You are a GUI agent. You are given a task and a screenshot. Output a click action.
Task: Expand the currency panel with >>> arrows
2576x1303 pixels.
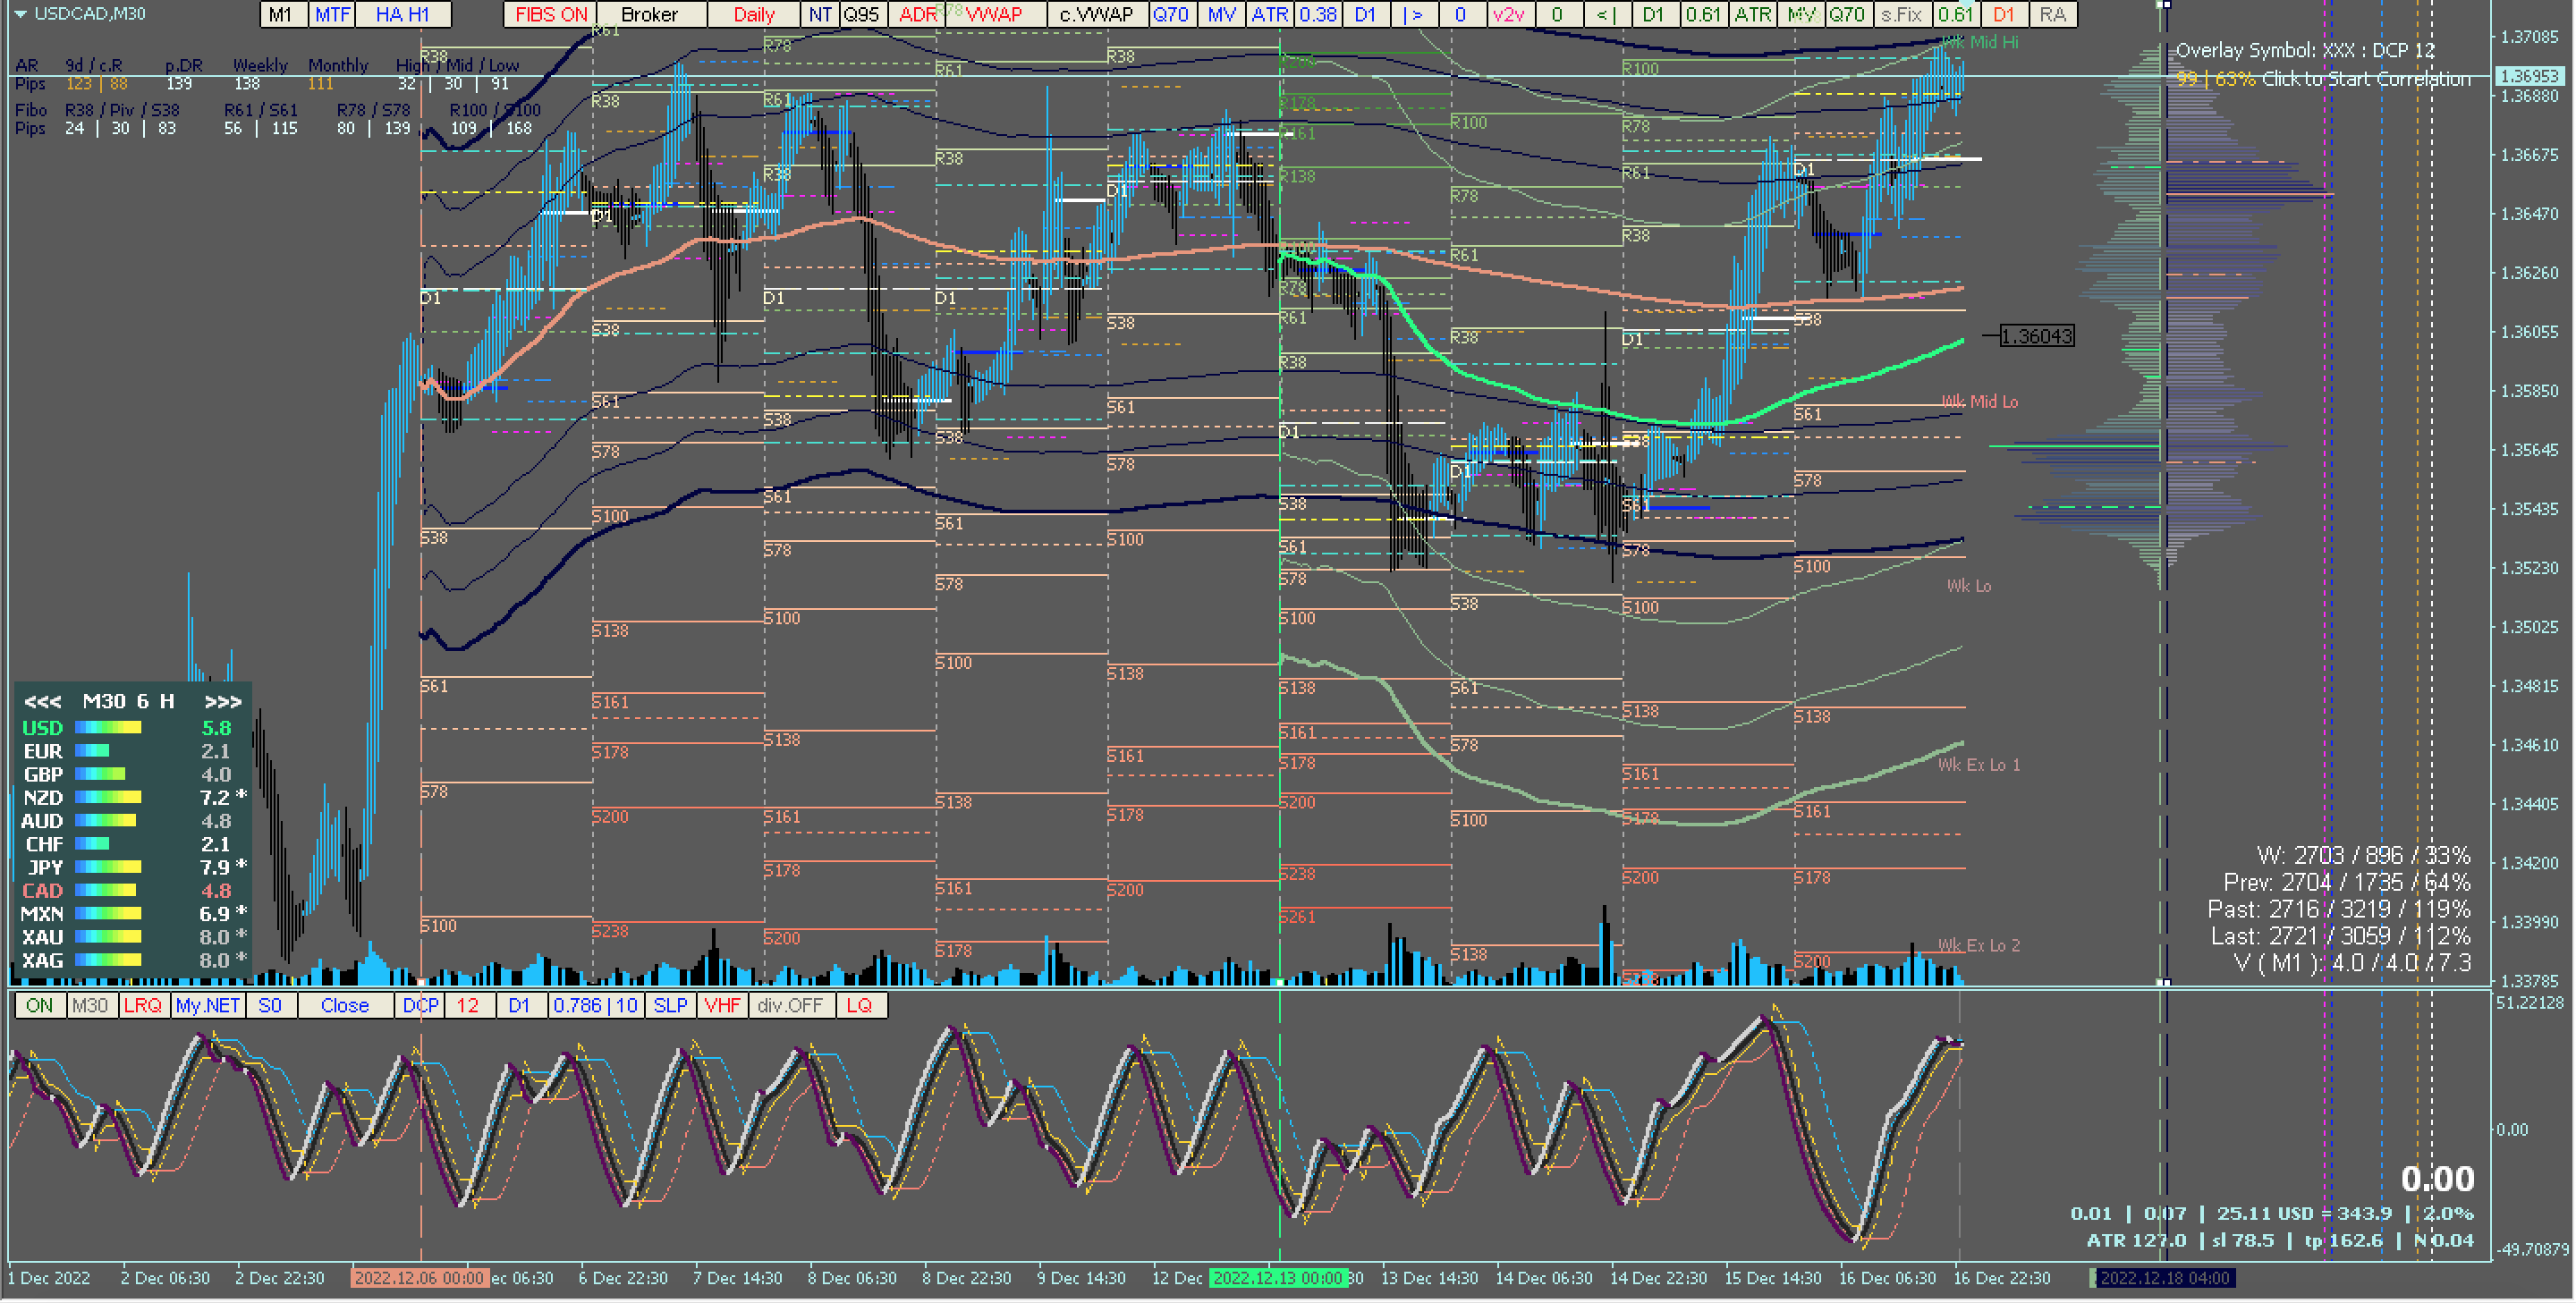(x=222, y=701)
